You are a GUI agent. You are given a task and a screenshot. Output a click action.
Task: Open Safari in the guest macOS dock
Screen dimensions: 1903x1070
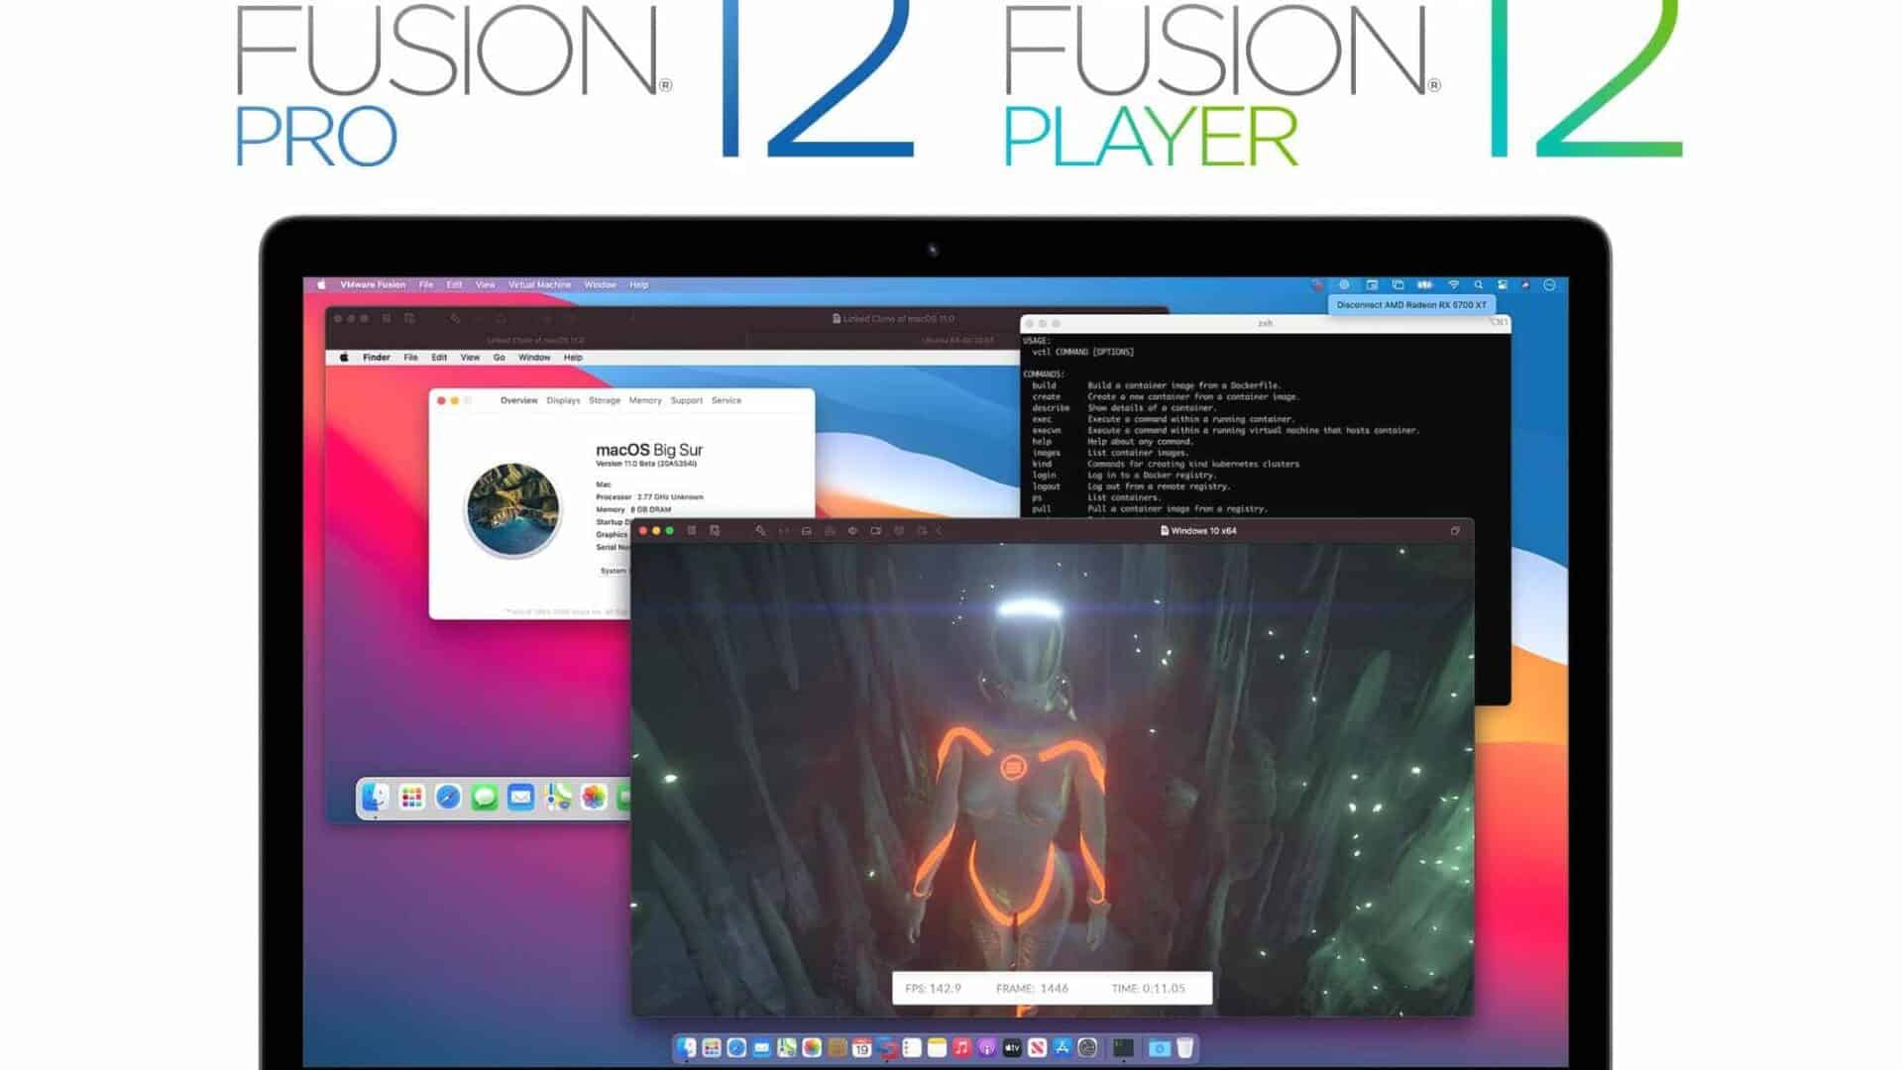[x=448, y=797]
